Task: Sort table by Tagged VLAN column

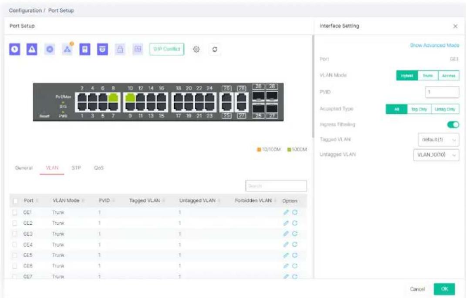Action: pyautogui.click(x=147, y=201)
